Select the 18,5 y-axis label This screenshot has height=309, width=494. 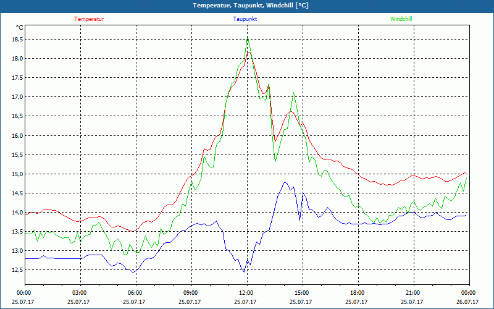17,40
